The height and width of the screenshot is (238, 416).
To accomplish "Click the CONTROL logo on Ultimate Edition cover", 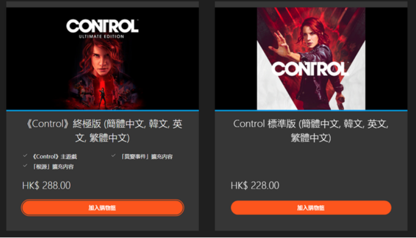I will coord(103,26).
